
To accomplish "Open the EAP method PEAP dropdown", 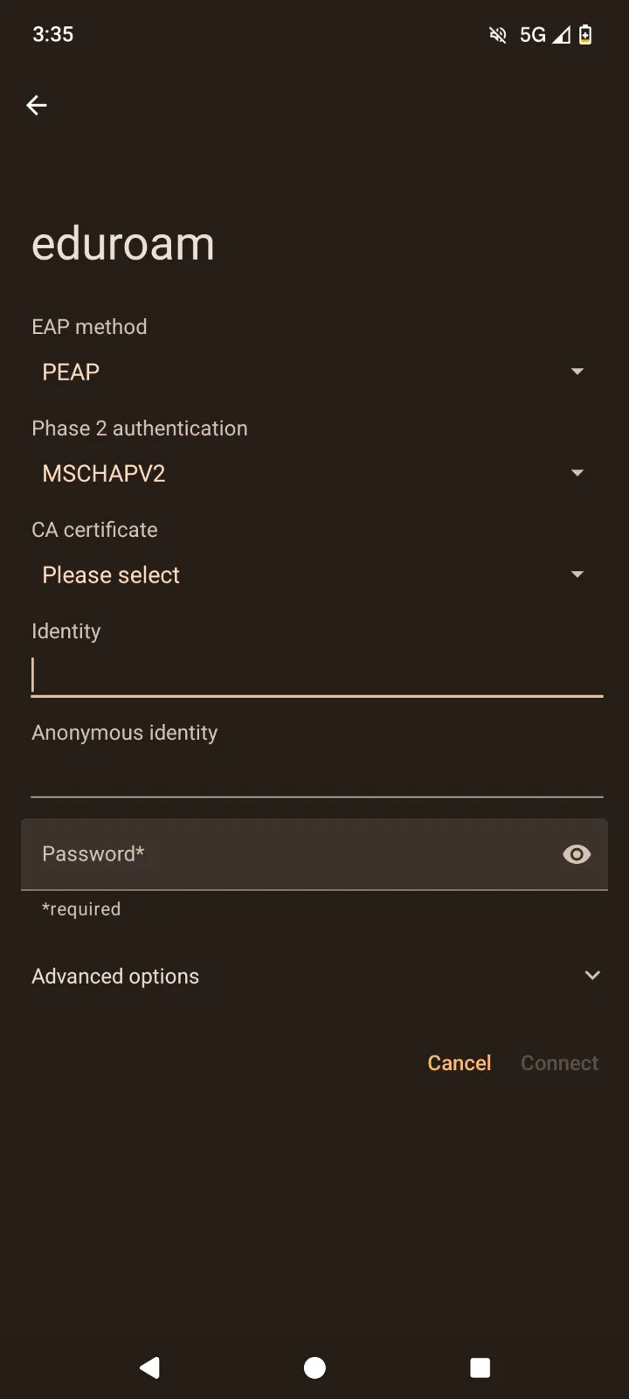I will (314, 372).
